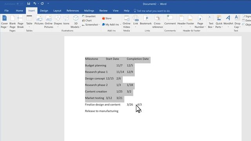
Task: Insert WordArt
Action: (228, 22)
